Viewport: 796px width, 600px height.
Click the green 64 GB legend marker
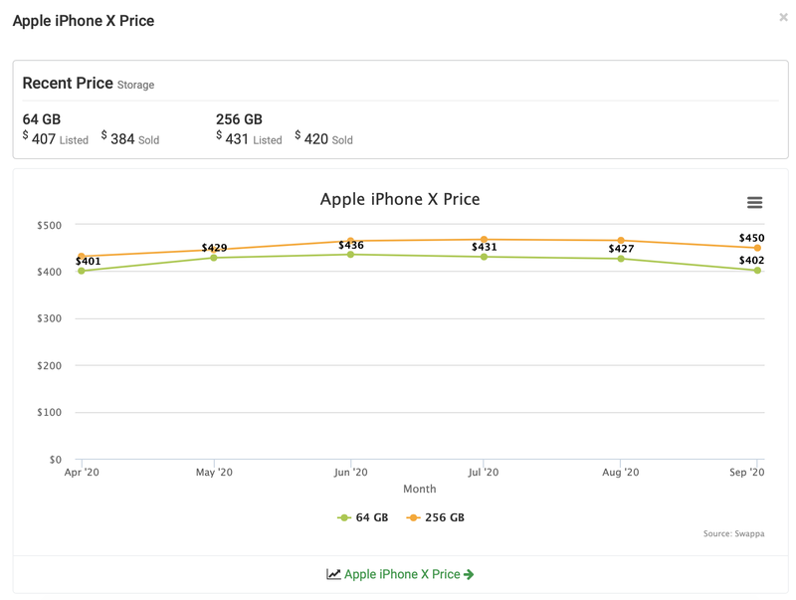344,517
